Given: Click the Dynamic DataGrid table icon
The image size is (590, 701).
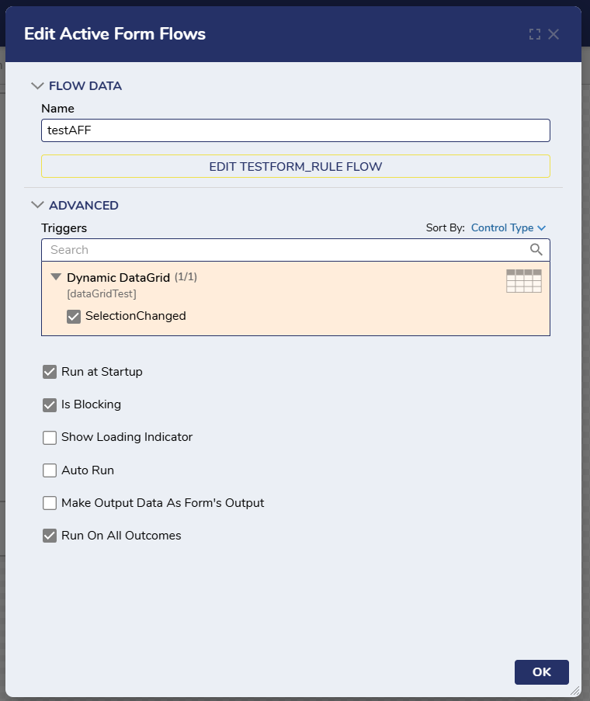Looking at the screenshot, I should coord(524,281).
